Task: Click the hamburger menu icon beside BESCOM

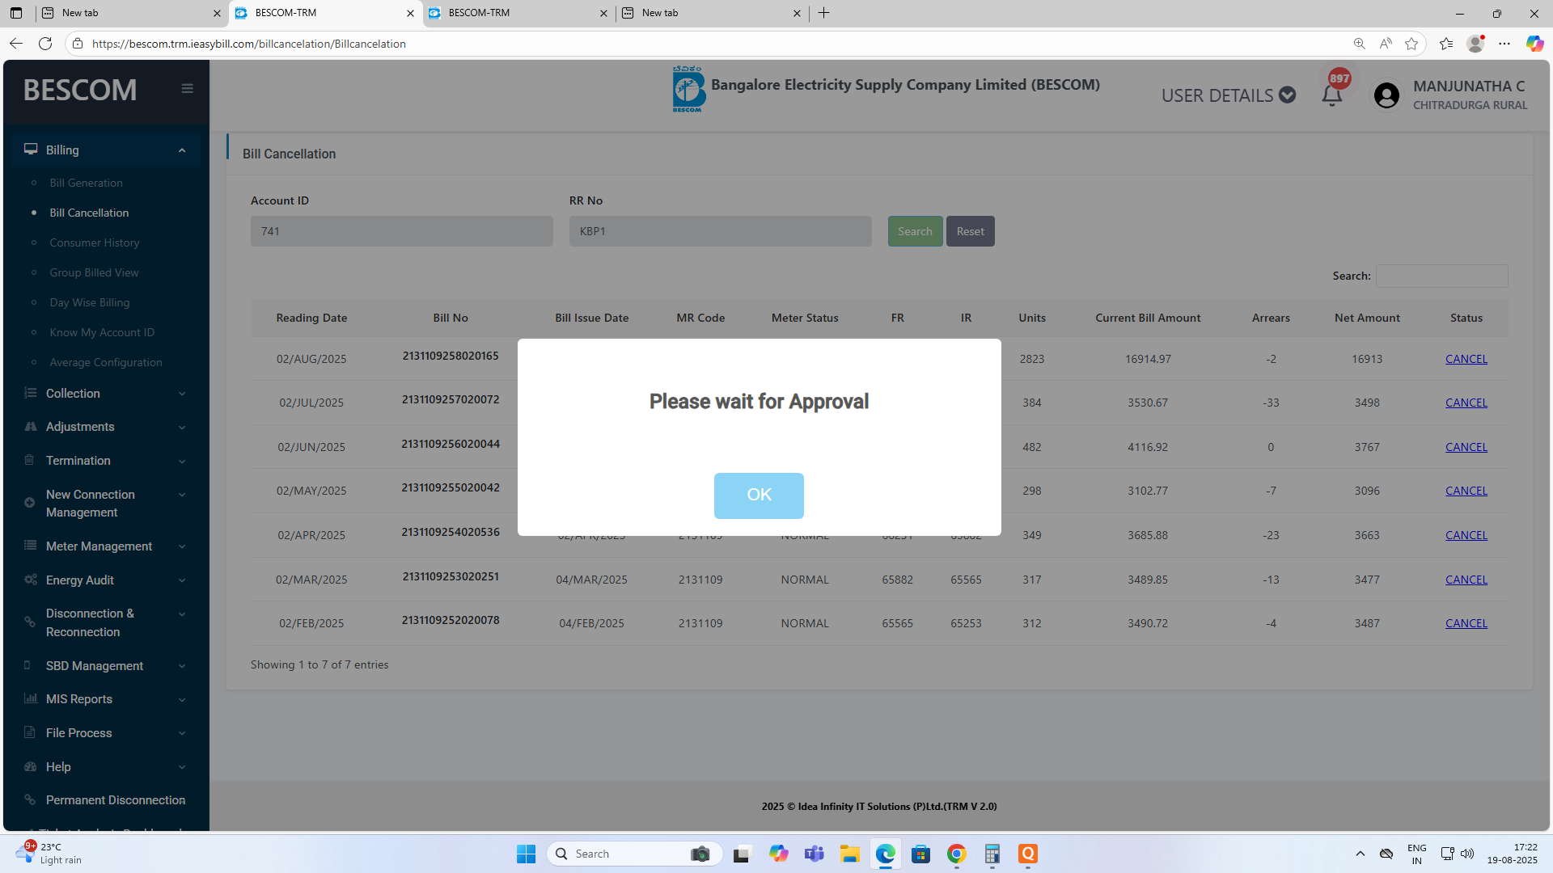Action: click(187, 89)
